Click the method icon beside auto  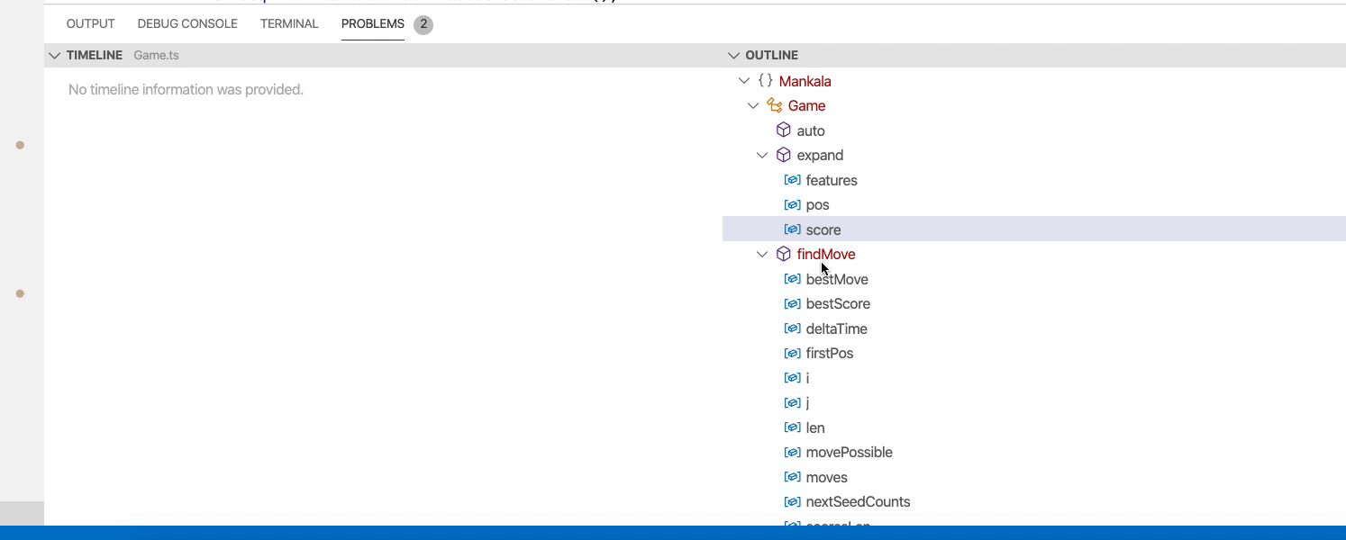pos(784,130)
